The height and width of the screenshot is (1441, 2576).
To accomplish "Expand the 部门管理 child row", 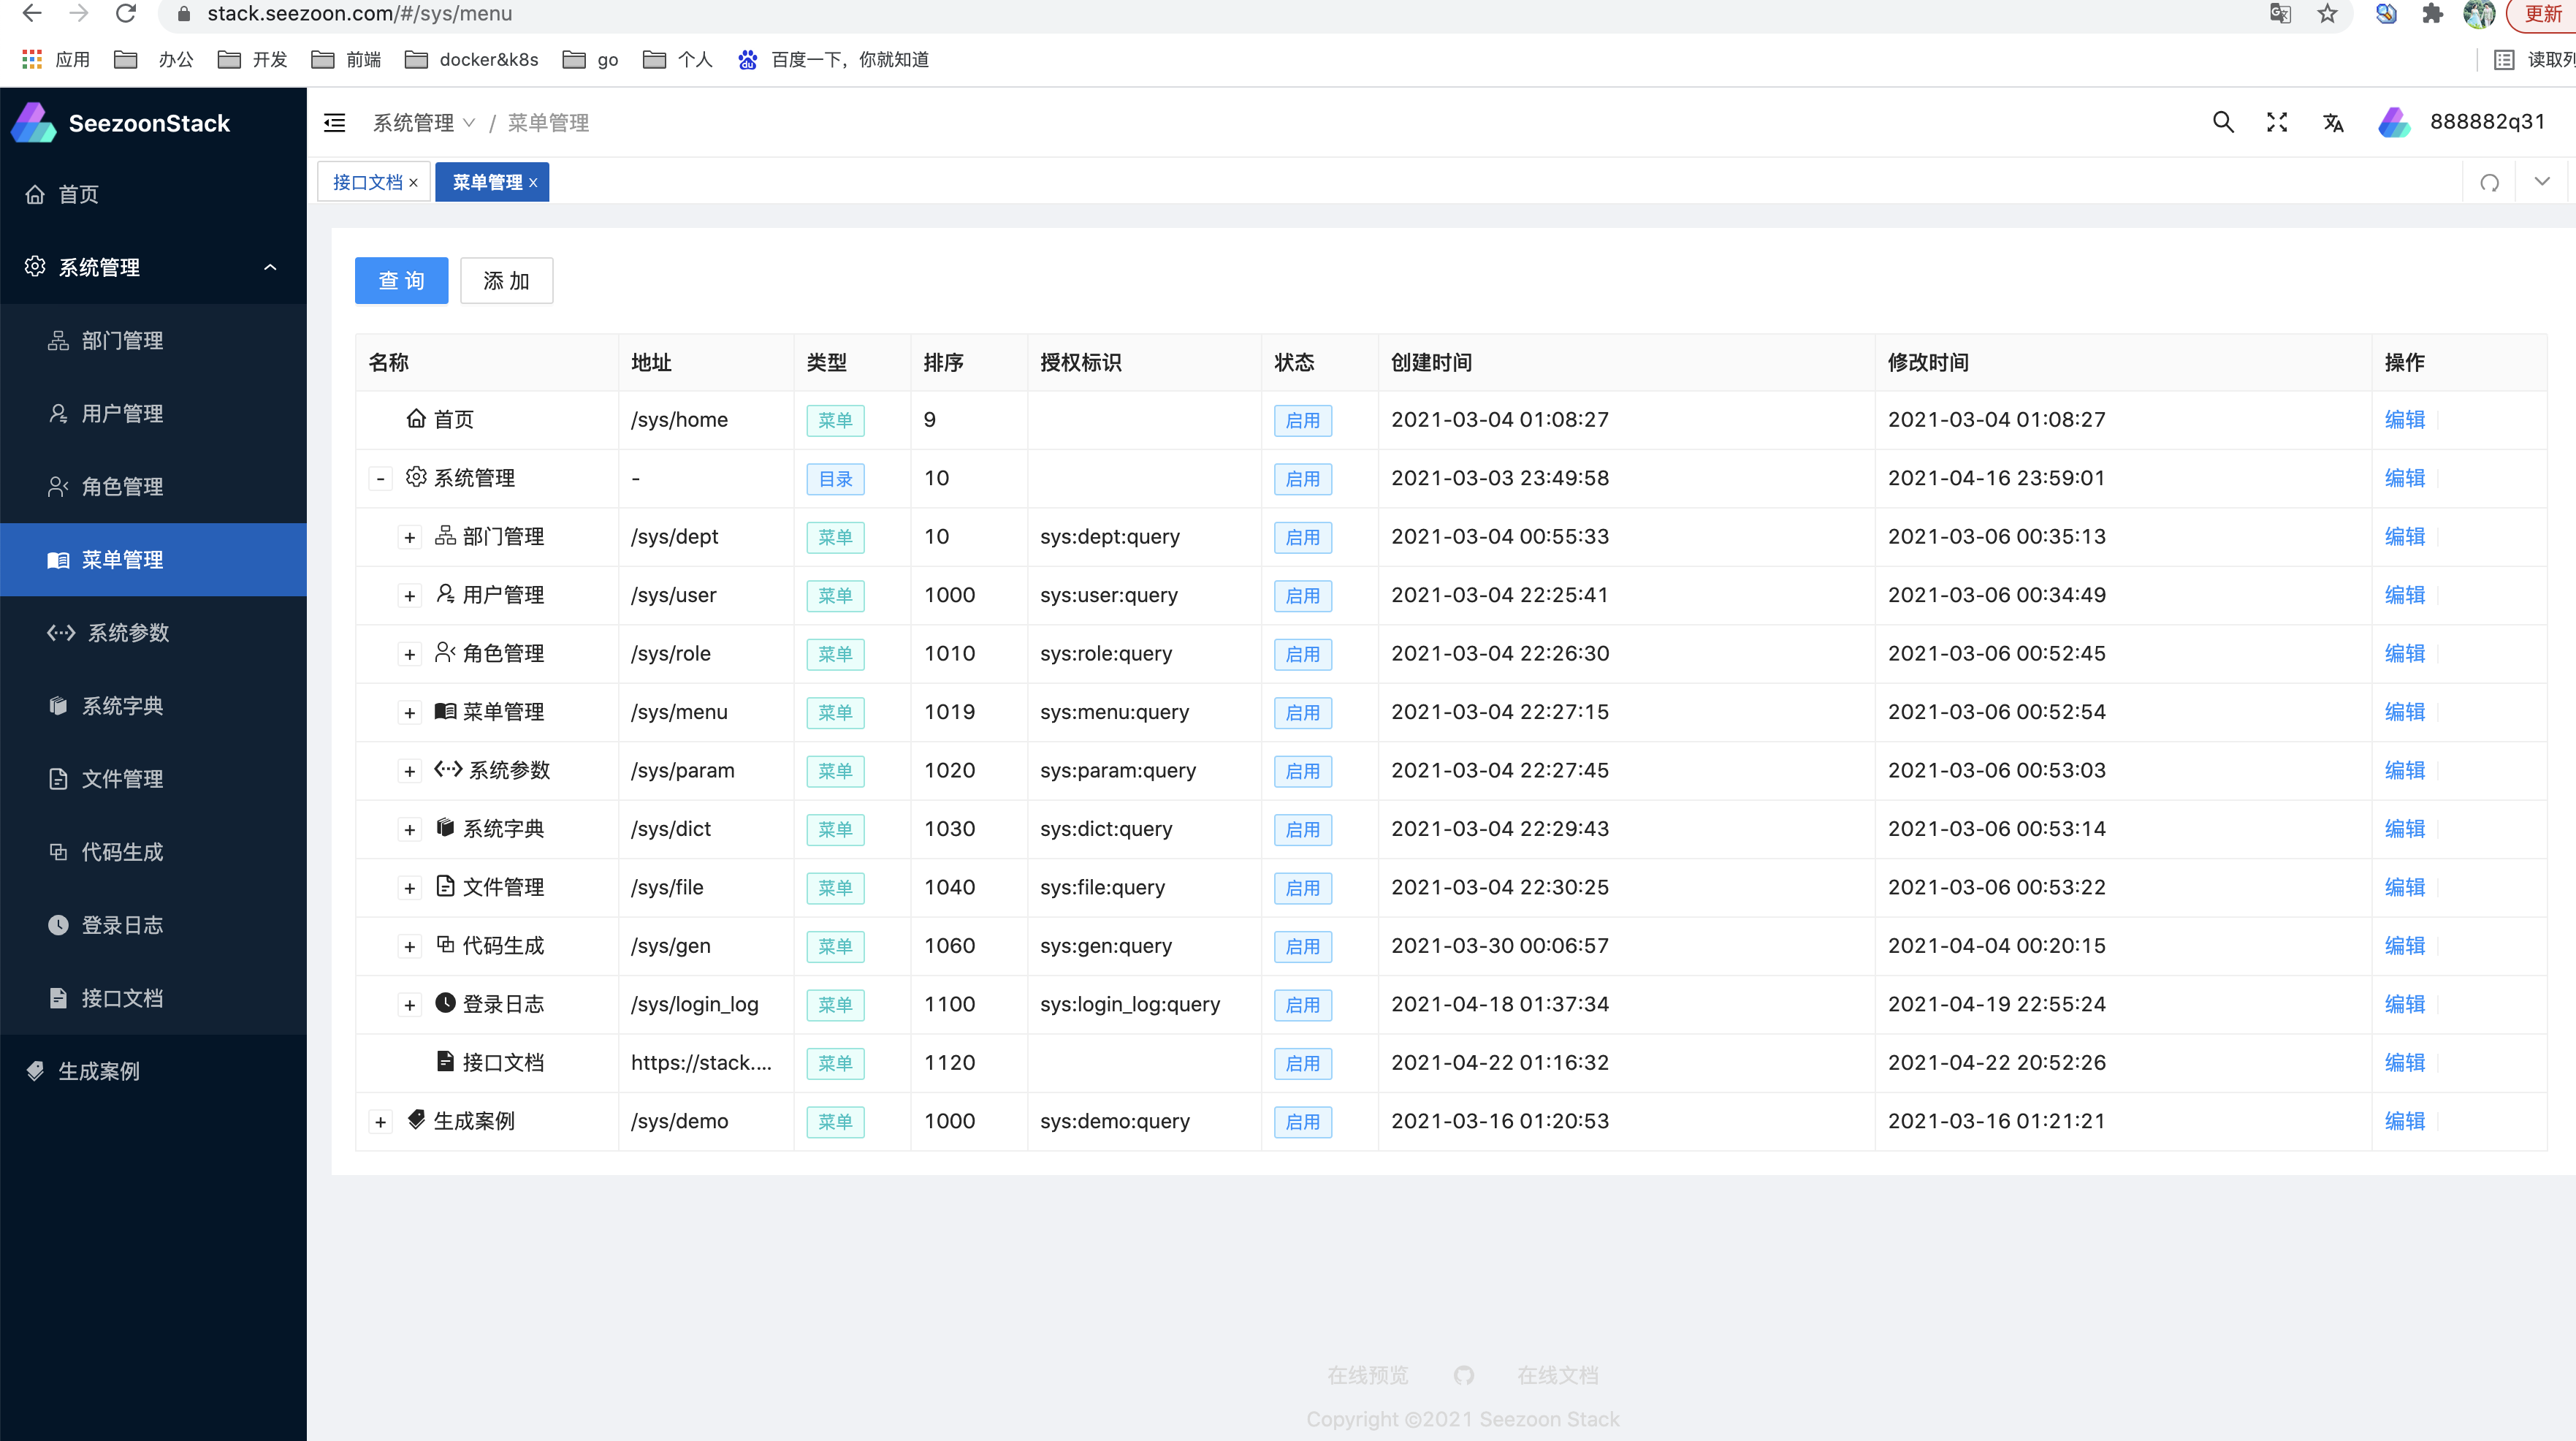I will pyautogui.click(x=405, y=536).
